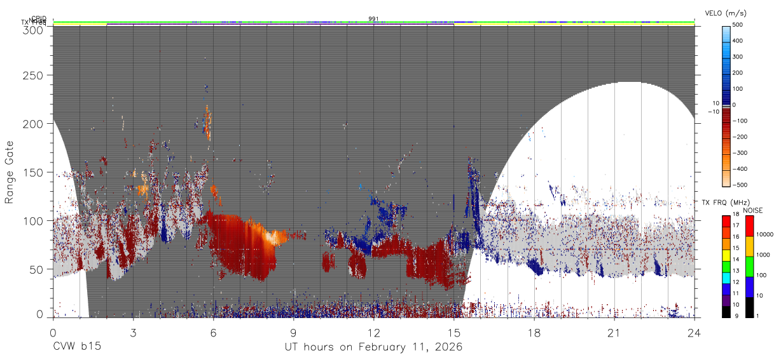Click the '12' tick on UT hours axis
Image resolution: width=781 pixels, height=360 pixels.
(x=373, y=332)
